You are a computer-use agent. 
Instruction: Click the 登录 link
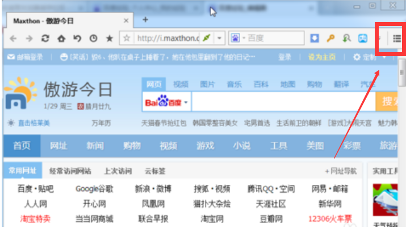285,57
